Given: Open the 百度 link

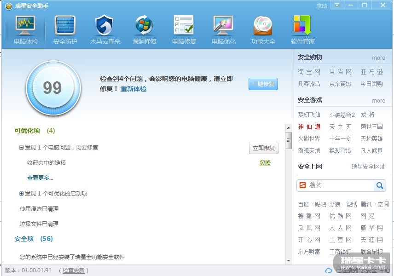Looking at the screenshot, I should [303, 204].
